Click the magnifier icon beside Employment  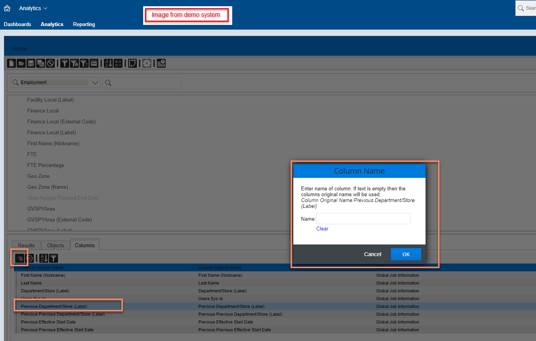pyautogui.click(x=16, y=83)
